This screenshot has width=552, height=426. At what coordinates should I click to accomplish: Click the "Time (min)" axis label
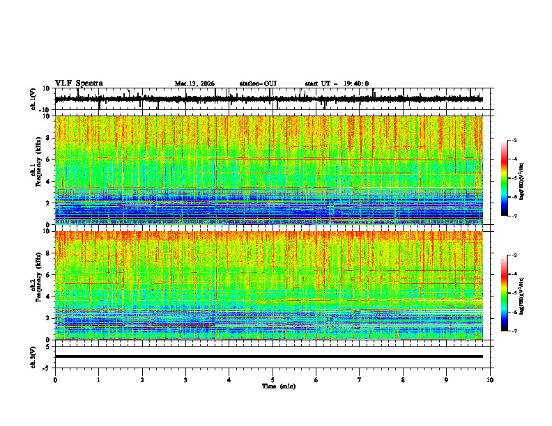coord(279,386)
